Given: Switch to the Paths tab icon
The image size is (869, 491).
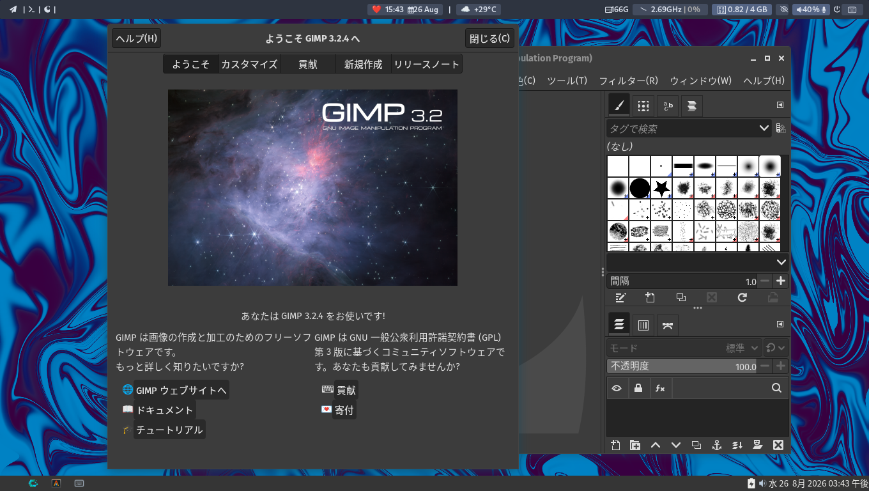Looking at the screenshot, I should [668, 325].
